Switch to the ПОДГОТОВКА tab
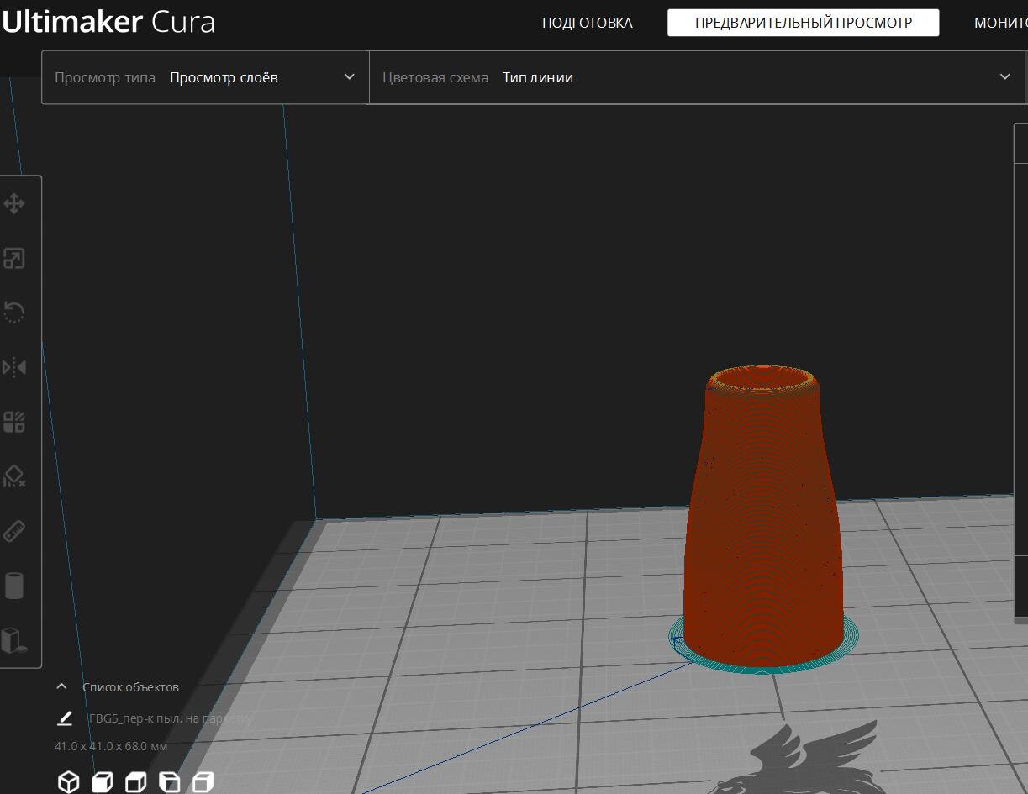Viewport: 1028px width, 794px height. click(x=587, y=23)
